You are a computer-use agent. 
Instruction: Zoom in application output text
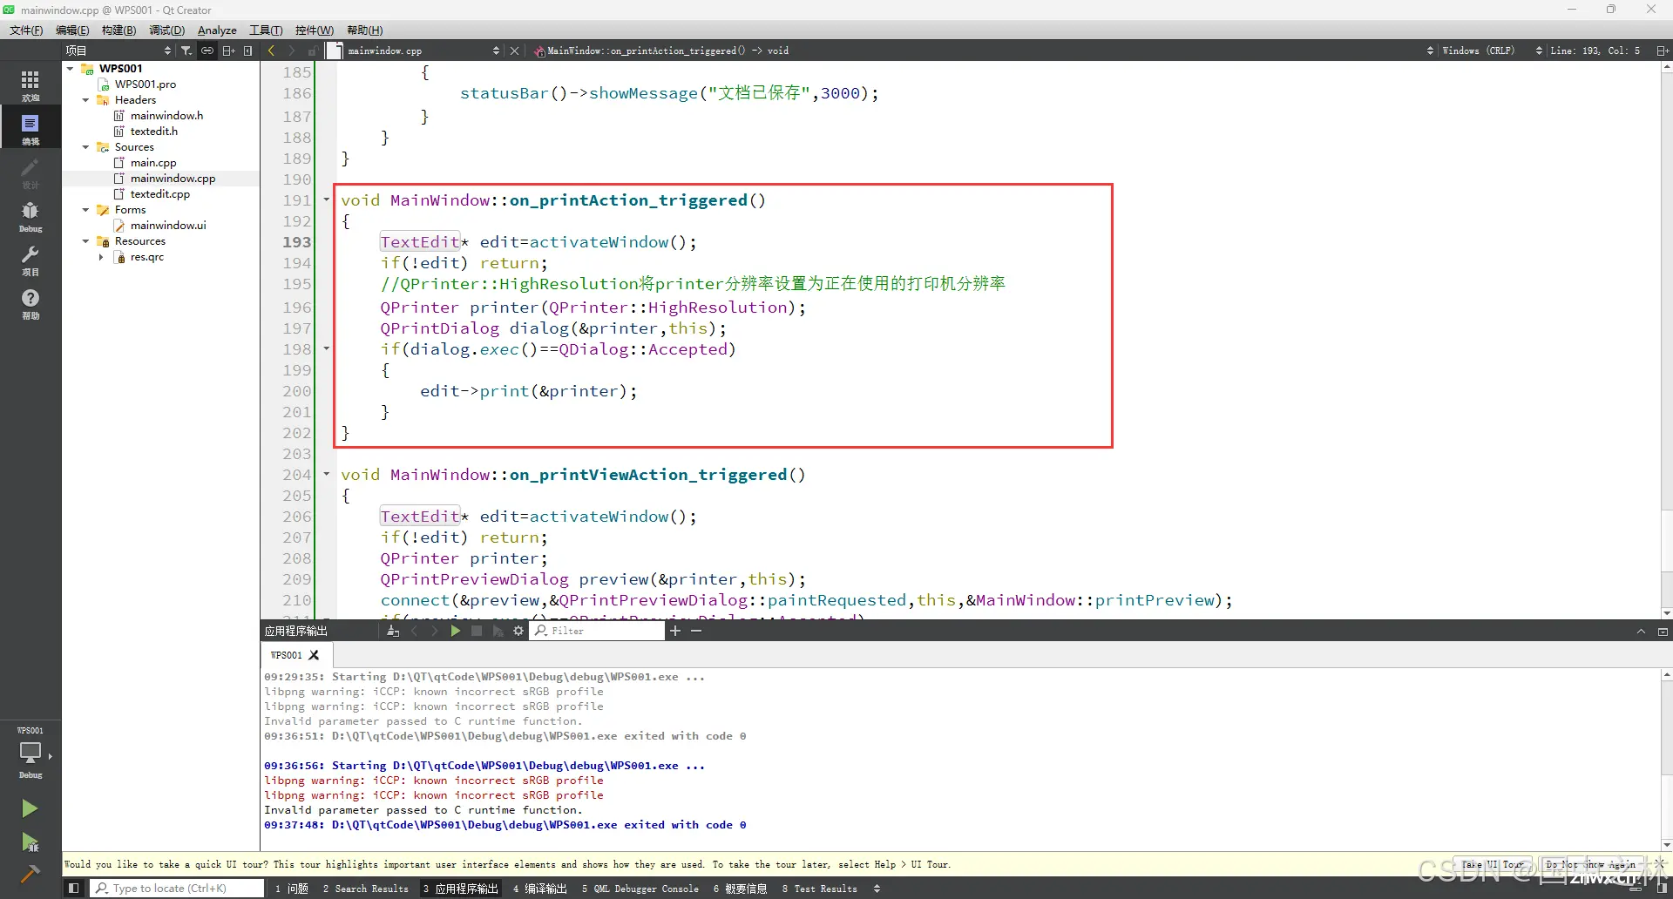pos(675,631)
